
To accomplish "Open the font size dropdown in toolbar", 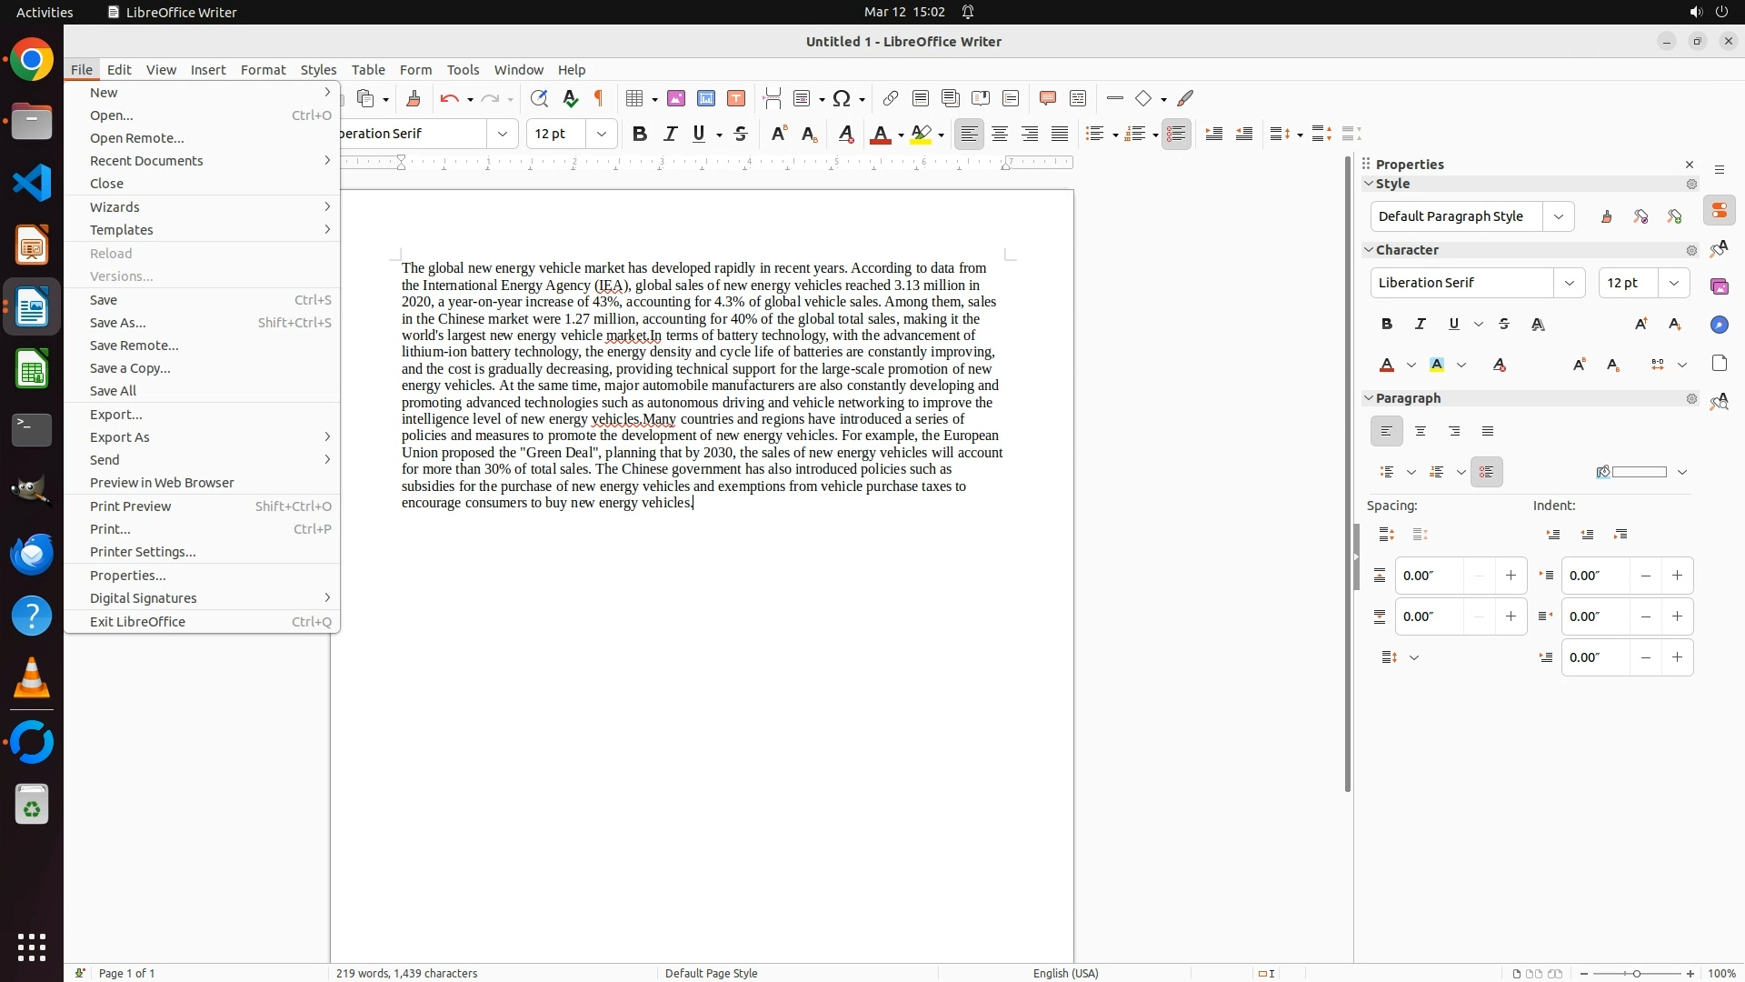I will pyautogui.click(x=602, y=134).
